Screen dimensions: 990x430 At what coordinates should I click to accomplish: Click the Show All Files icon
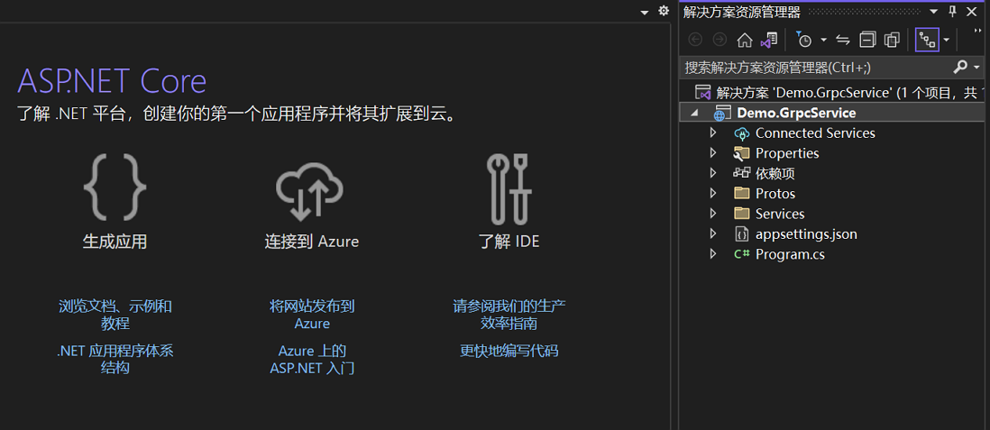point(892,41)
